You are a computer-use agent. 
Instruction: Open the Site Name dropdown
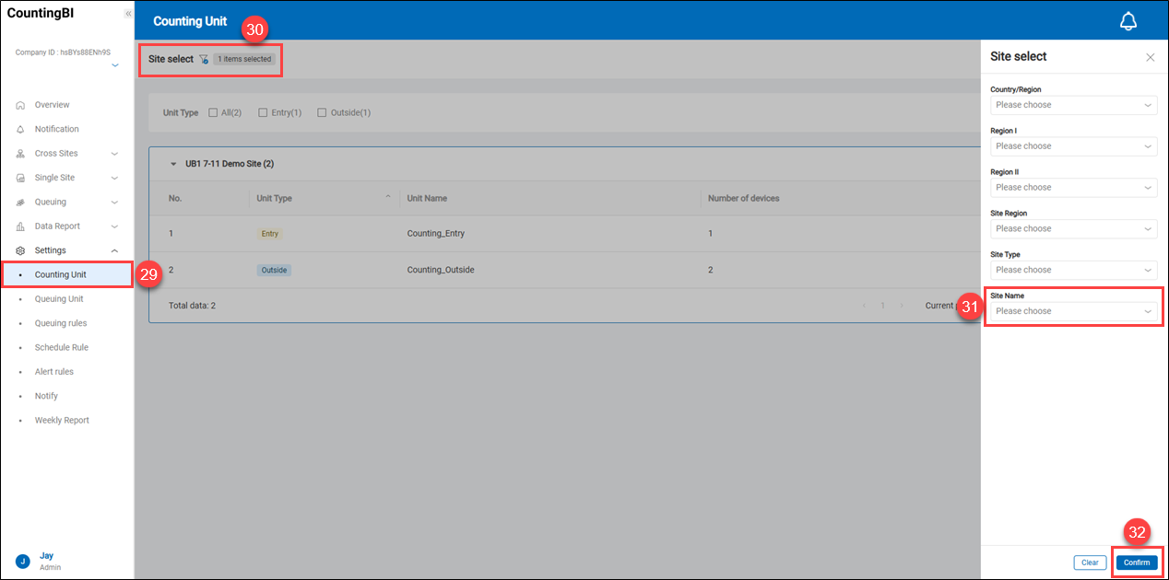[x=1073, y=311]
